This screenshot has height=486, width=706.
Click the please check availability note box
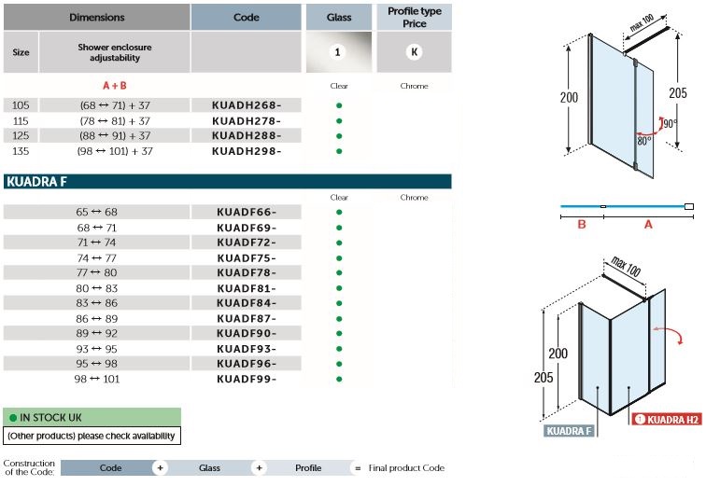92,436
